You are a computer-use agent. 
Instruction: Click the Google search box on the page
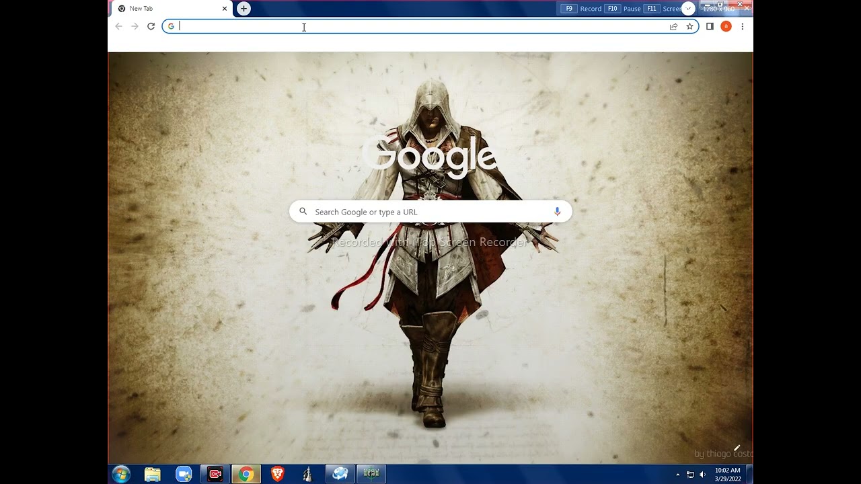[430, 212]
